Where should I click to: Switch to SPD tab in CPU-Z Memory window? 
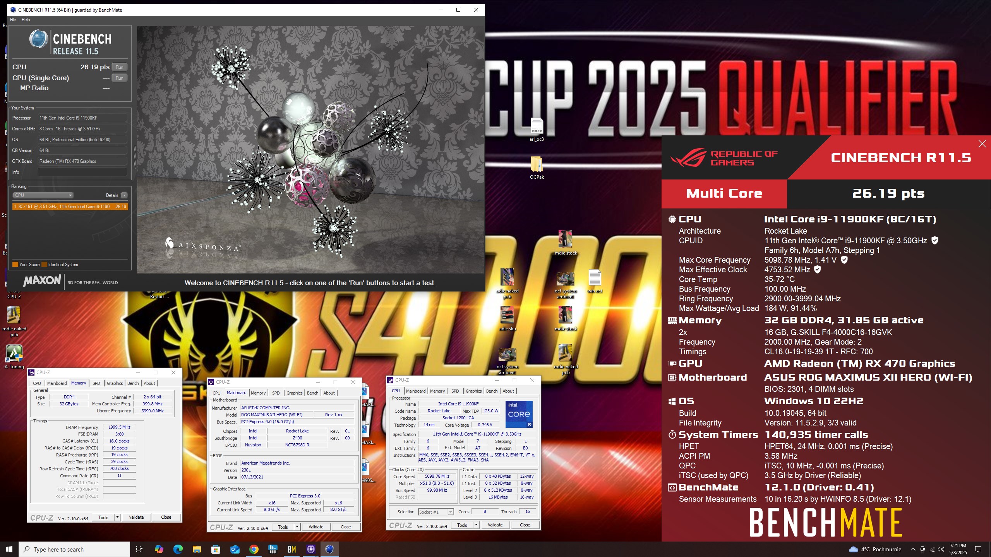click(x=96, y=383)
